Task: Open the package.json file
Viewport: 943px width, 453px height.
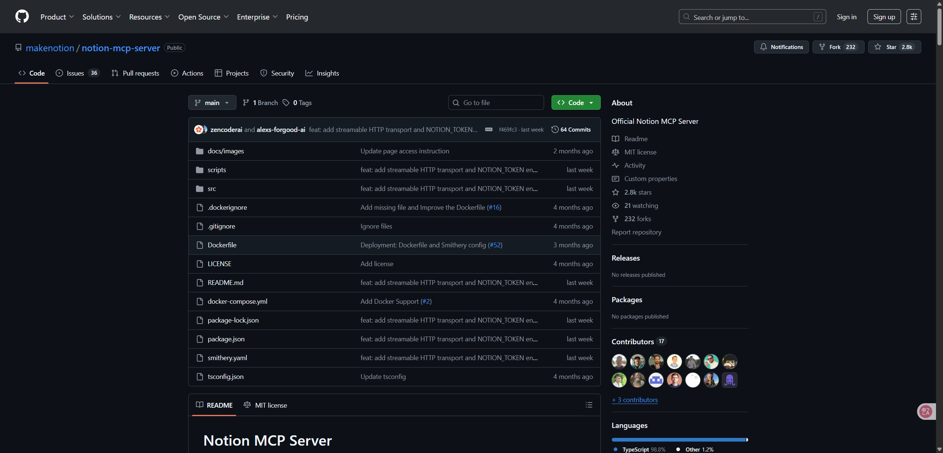Action: point(226,339)
